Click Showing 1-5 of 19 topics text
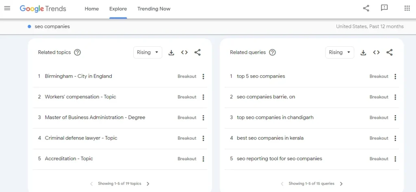This screenshot has width=416, height=192. coord(120,183)
